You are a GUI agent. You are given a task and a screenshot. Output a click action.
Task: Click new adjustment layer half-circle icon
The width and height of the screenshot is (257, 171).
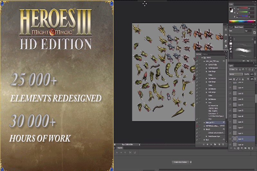(242, 148)
